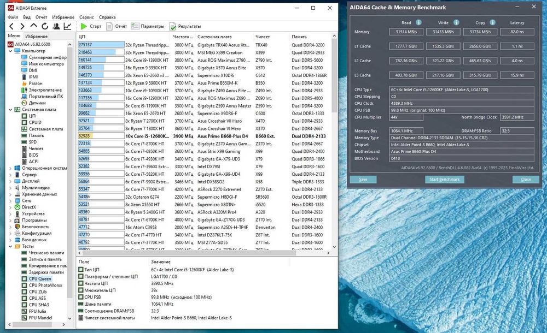Click Start Benchmark button
This screenshot has height=333, width=547.
(x=444, y=180)
